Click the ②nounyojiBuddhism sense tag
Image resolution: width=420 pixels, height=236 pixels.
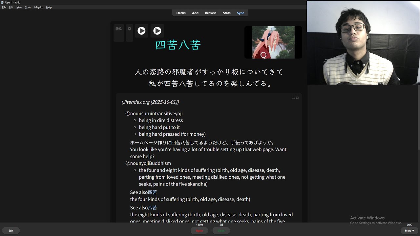[148, 163]
